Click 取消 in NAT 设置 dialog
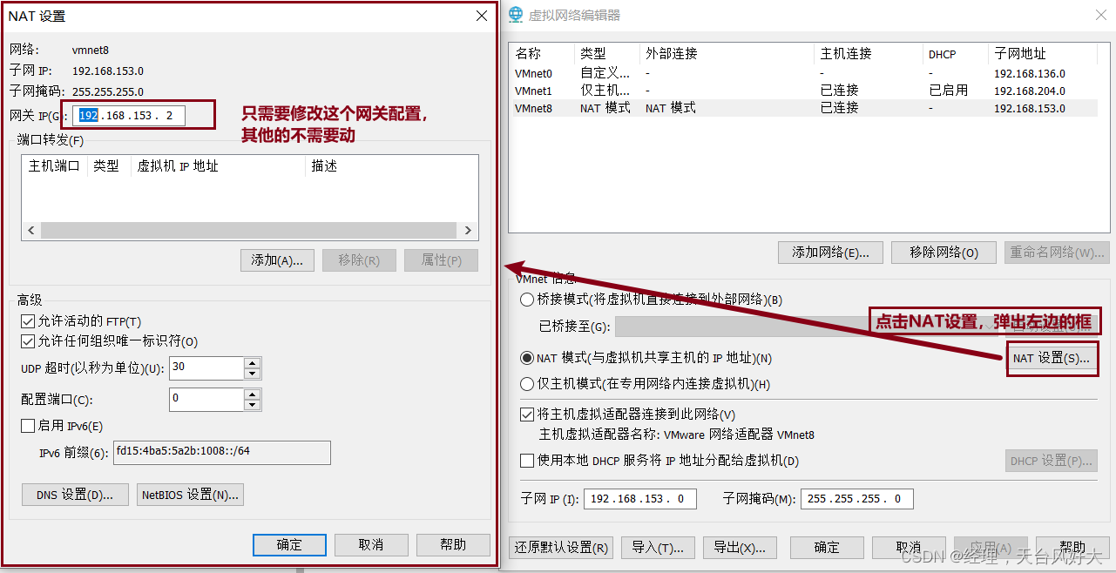 click(371, 545)
